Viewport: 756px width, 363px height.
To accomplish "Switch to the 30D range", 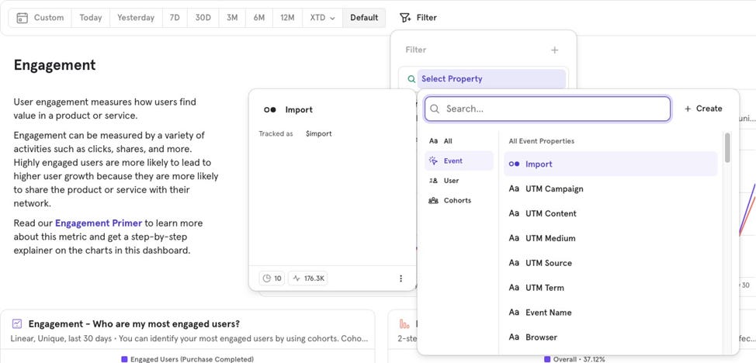I will tap(203, 18).
